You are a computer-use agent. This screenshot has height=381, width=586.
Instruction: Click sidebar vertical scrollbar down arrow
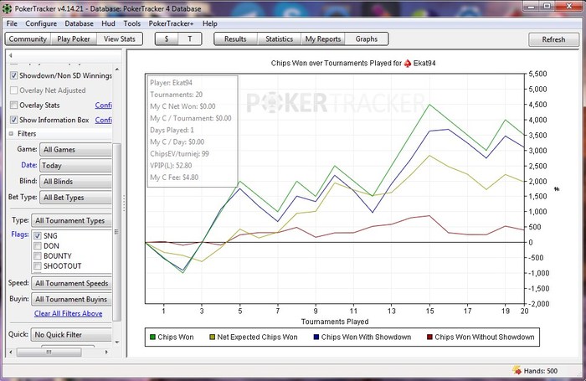pos(117,342)
